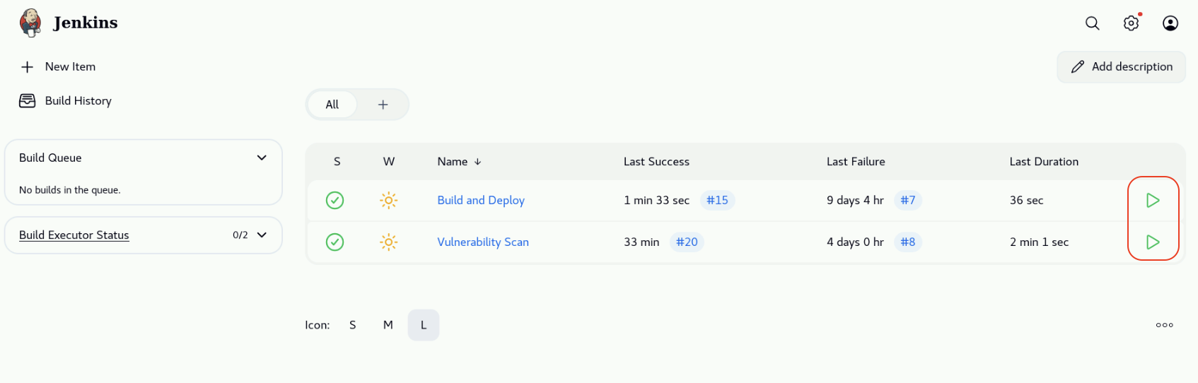Open Manage Jenkins gear icon
Screen dimensions: 1198x383
coord(1131,23)
